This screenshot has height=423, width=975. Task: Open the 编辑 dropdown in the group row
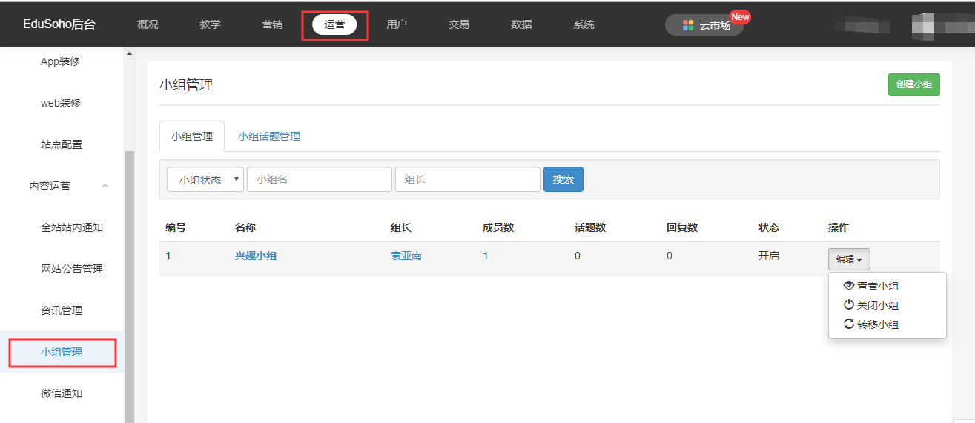click(849, 259)
